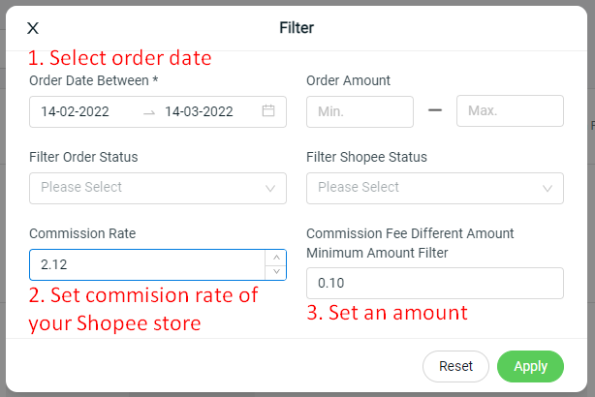Open the calendar icon in the date range field

(x=268, y=110)
